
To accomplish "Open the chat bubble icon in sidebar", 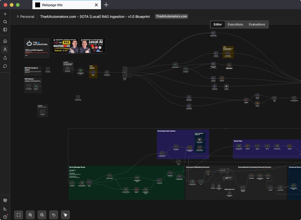I will tap(5, 66).
